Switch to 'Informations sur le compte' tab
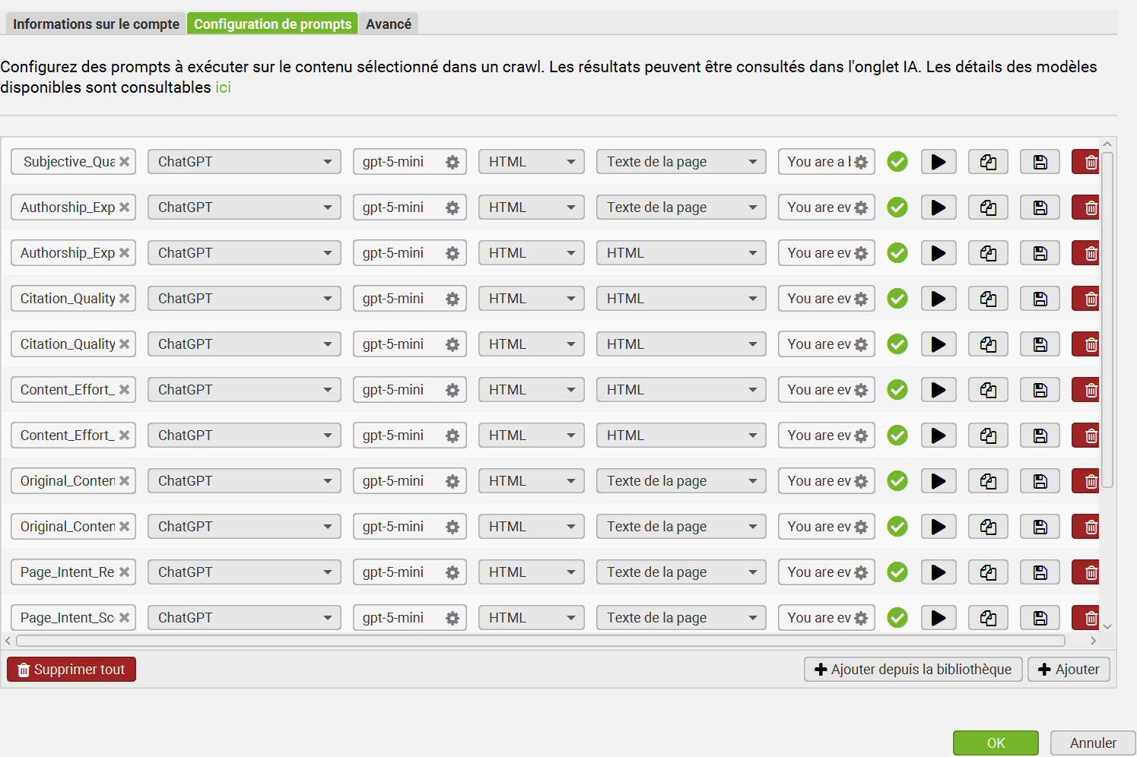Viewport: 1137px width, 757px height. pos(96,24)
